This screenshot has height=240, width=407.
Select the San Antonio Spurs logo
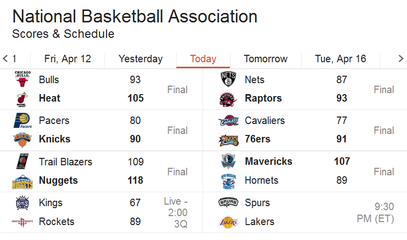[228, 202]
